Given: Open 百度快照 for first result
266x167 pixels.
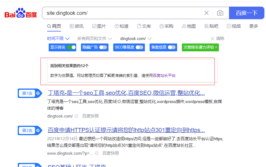Looking at the screenshot, I should click(90, 116).
